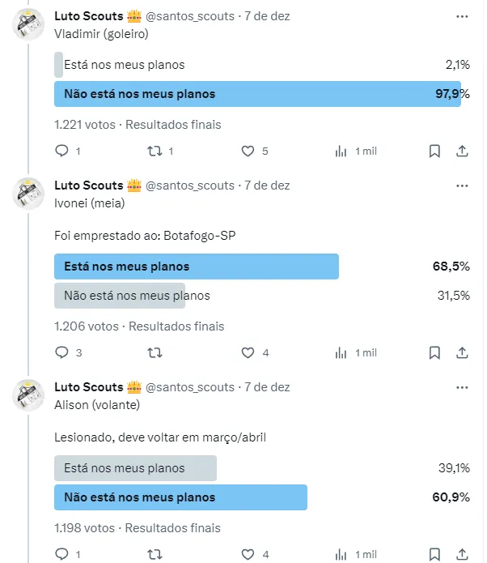Click the 97,9% Não está poll result bar
The width and height of the screenshot is (487, 563).
pyautogui.click(x=257, y=94)
